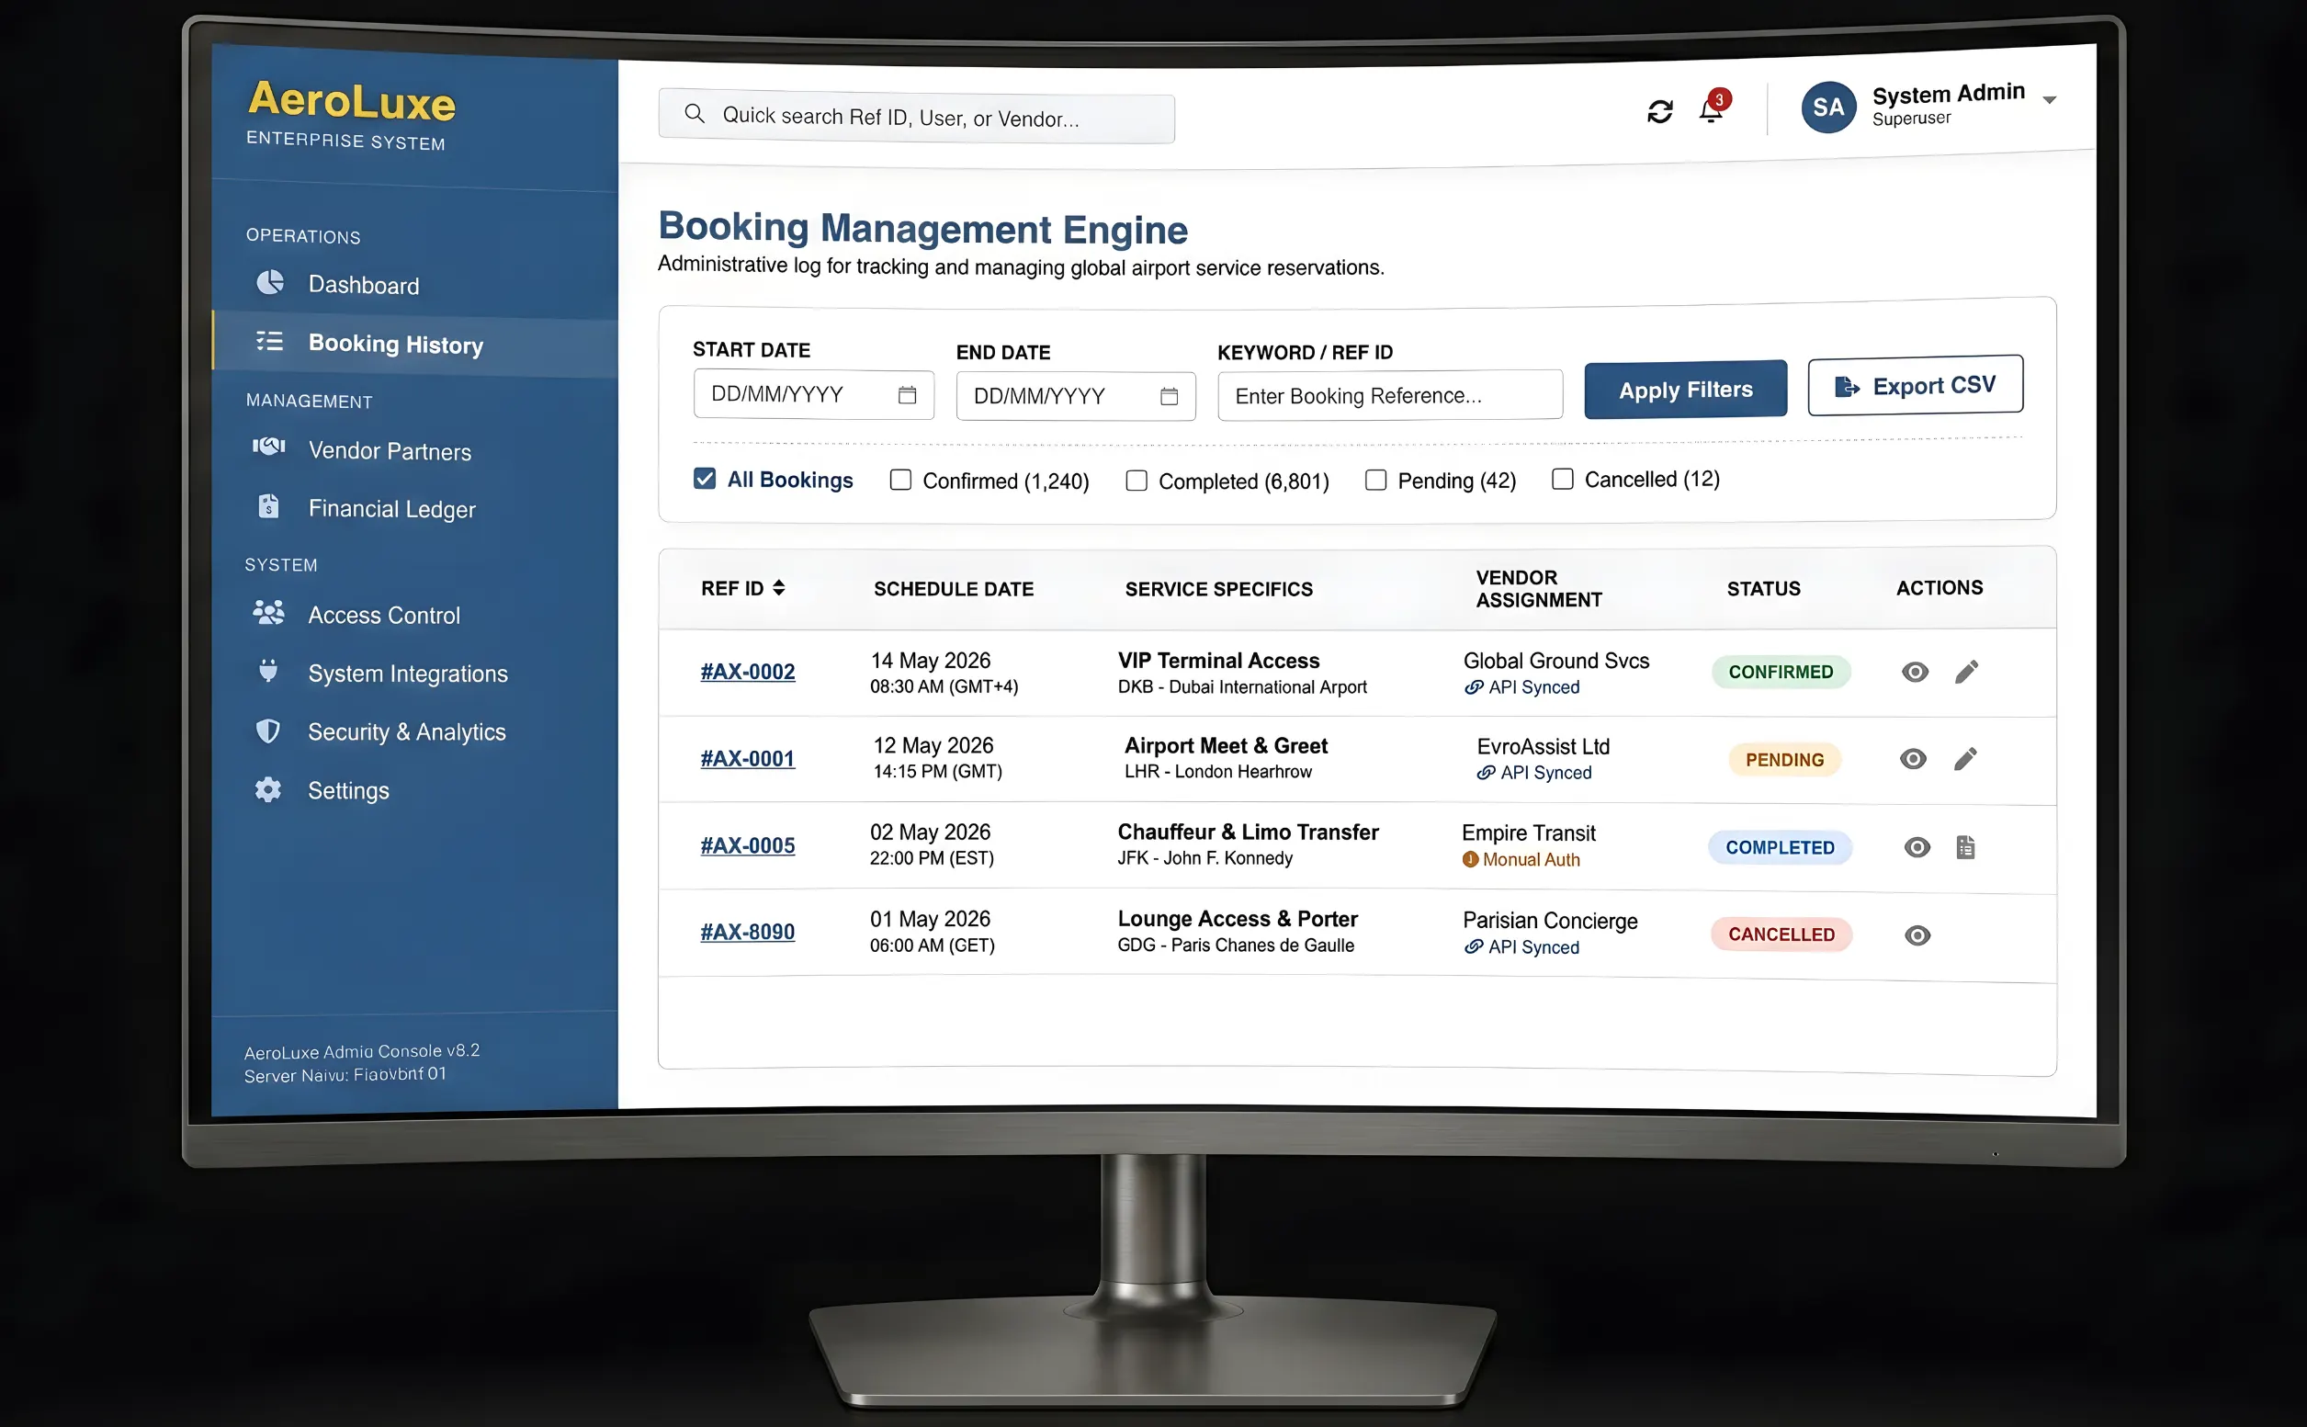
Task: Uncheck the All Bookings checkbox
Action: tap(705, 479)
